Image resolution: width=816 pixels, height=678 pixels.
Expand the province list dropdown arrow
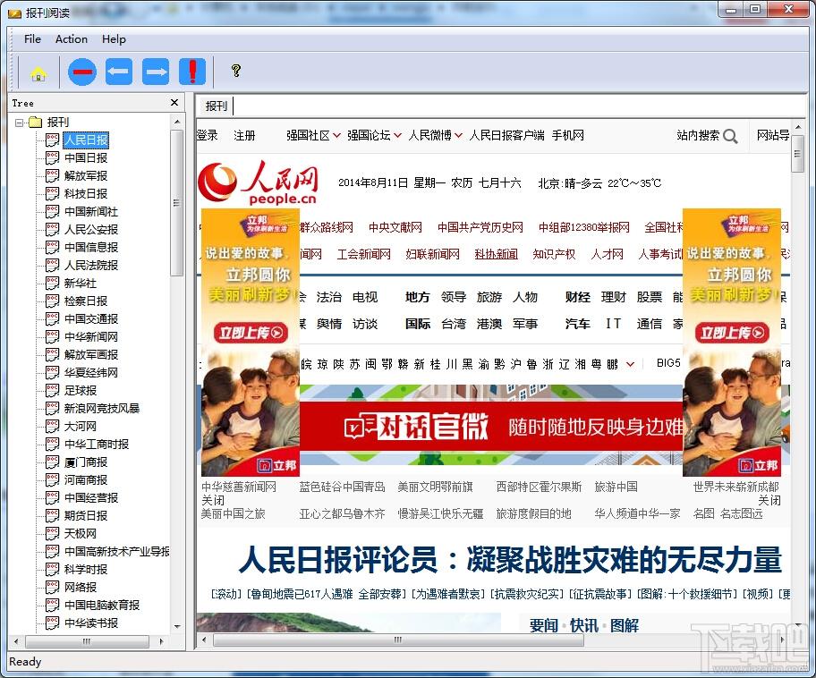(x=630, y=364)
